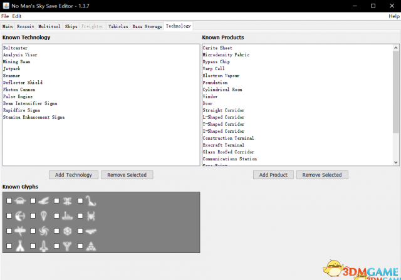401x280 pixels.
Task: Tick checkbox beside the hexagon voxel glyph
Action: click(x=56, y=231)
